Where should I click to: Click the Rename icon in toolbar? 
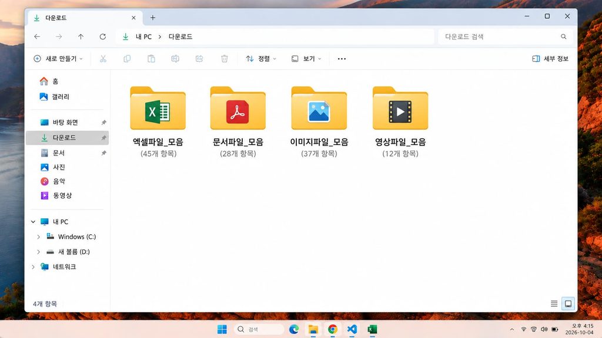click(175, 59)
